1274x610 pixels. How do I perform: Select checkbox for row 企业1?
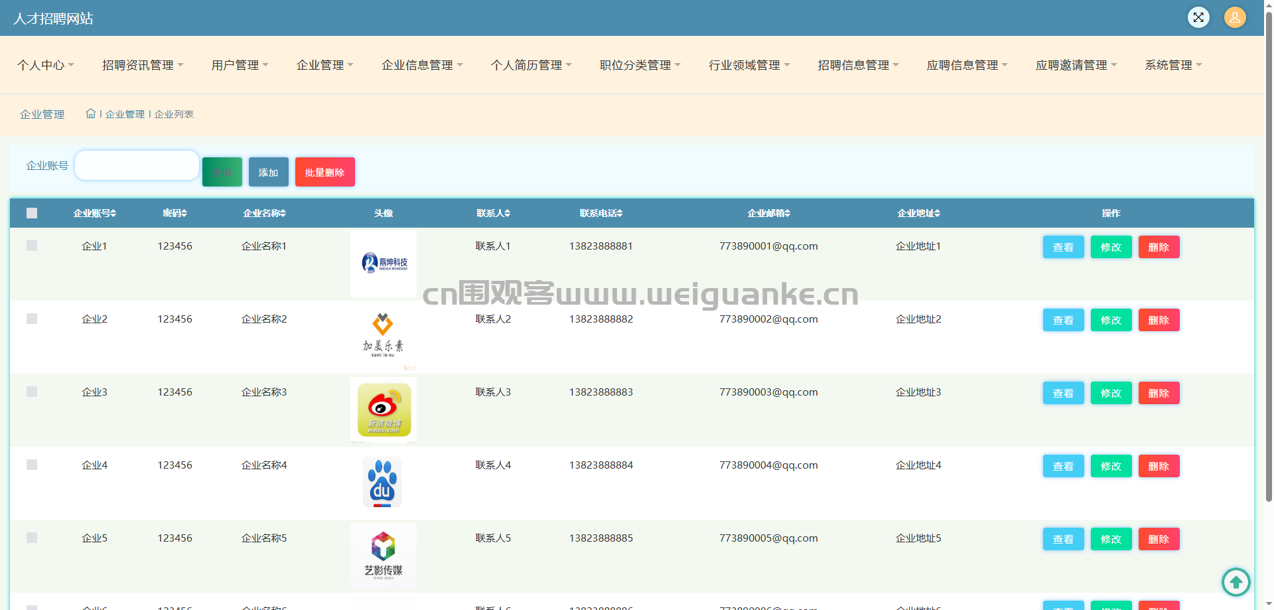[32, 246]
